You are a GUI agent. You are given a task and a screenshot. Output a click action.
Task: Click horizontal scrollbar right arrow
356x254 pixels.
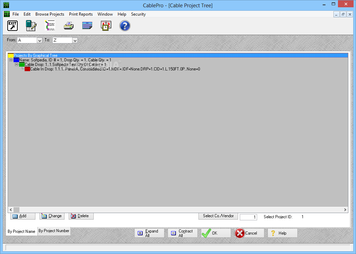[345, 210]
